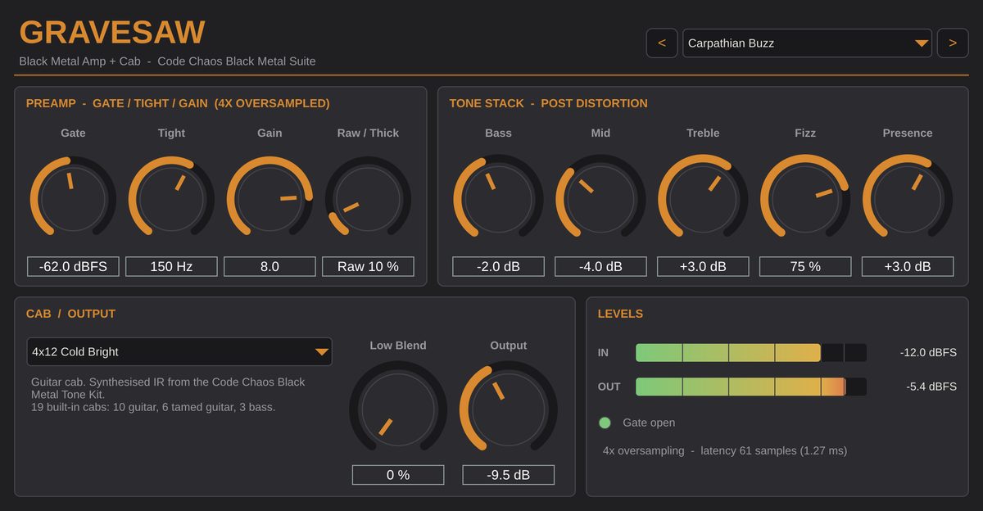
Task: Click the GRAVESAW title logo
Action: 112,33
